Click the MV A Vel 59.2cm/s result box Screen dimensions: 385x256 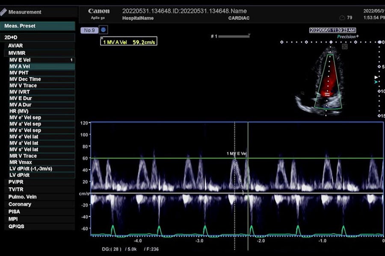[129, 41]
